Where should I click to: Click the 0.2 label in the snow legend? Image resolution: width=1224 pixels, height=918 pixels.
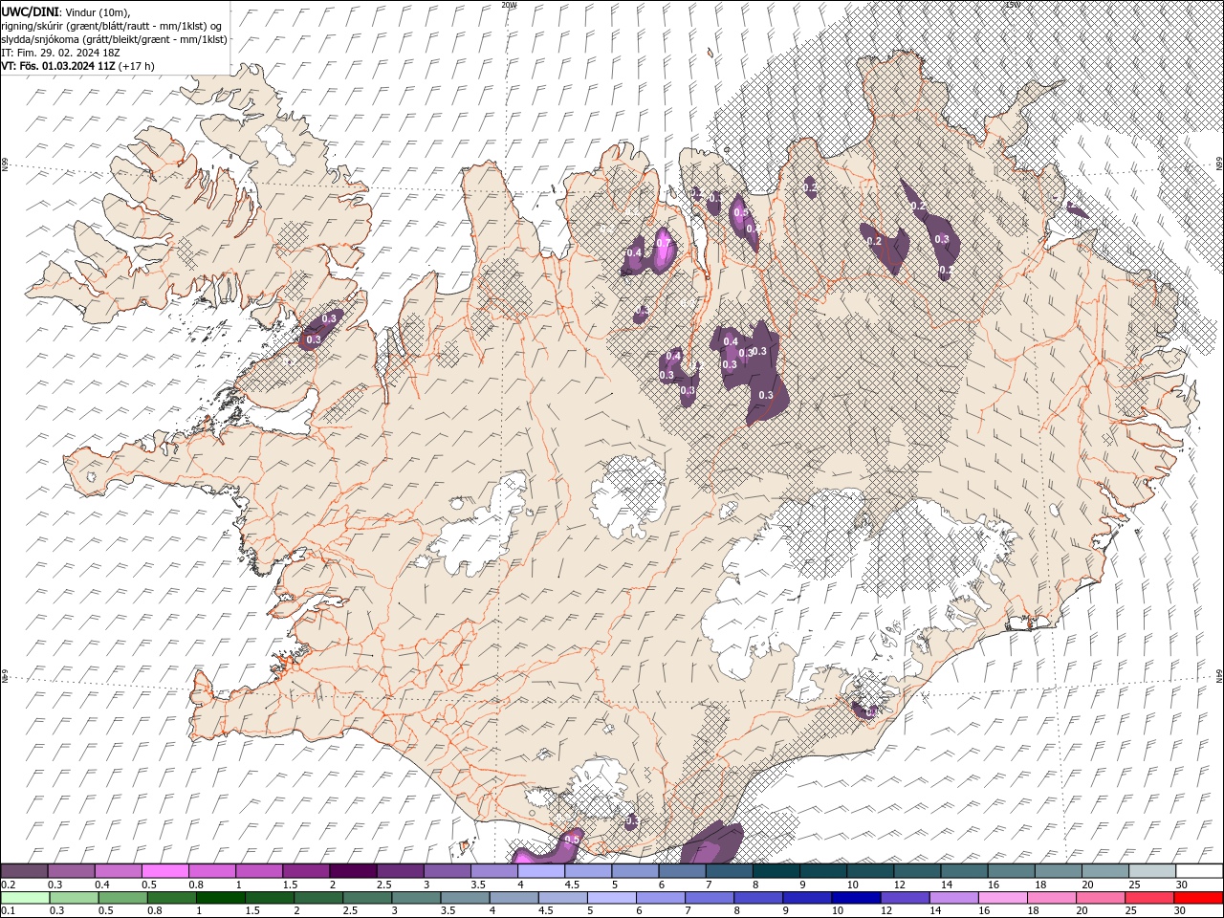pos(8,885)
